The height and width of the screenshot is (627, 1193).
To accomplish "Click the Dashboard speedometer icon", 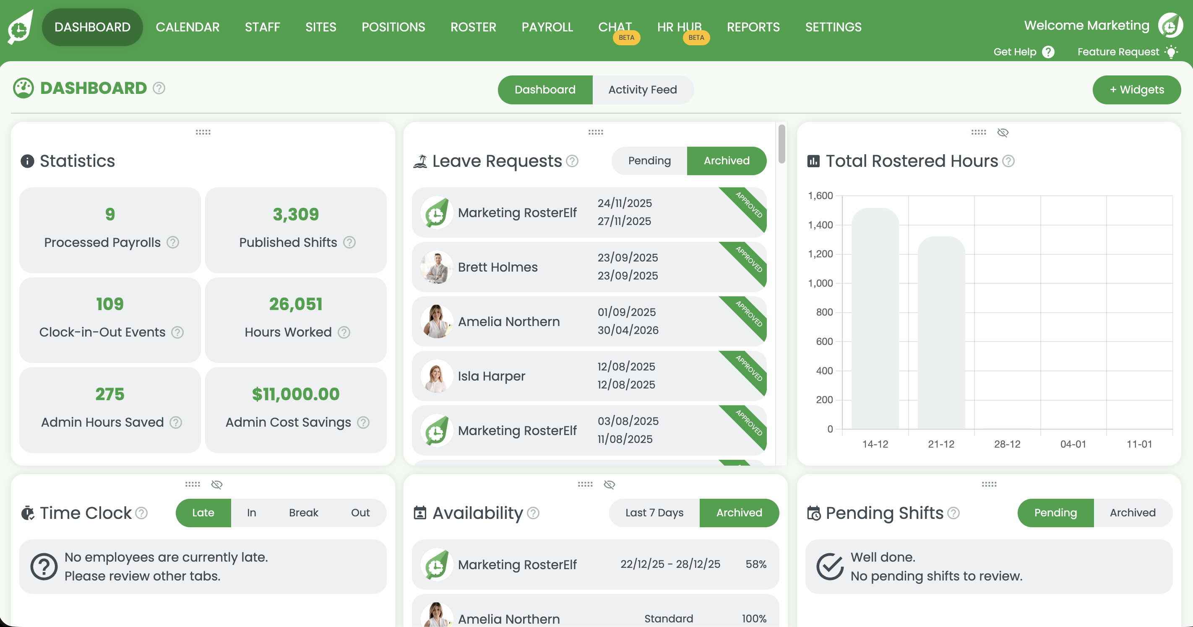I will (x=23, y=88).
